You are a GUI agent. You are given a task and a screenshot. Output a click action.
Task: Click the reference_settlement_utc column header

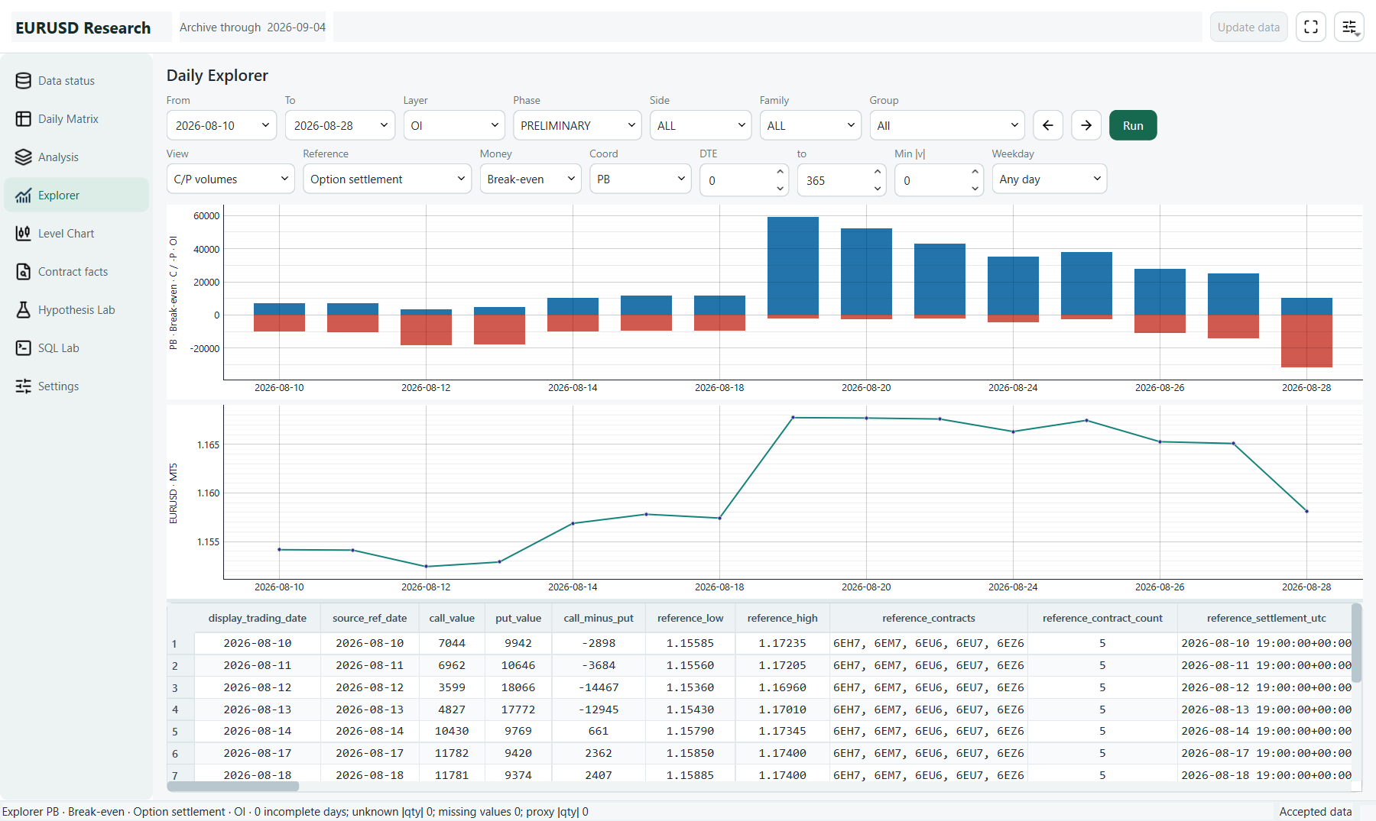1267,618
